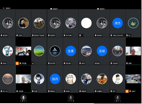Open 梁勇's live video tile
Image resolution: width=142 pixels, height=104 pixels.
133,51
